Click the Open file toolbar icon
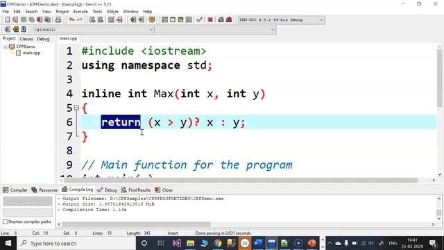Screen dimensions: 444x250 click(15, 19)
